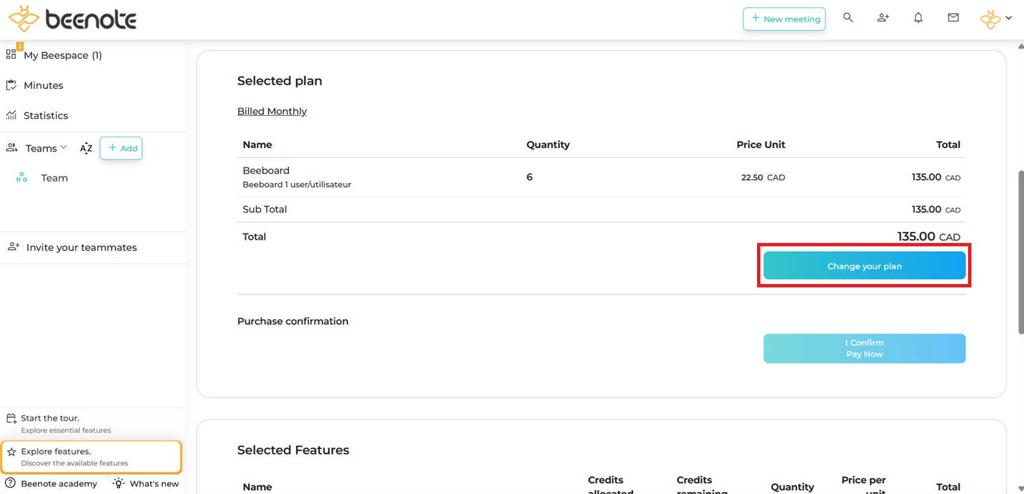Open notifications bell icon

coord(918,18)
